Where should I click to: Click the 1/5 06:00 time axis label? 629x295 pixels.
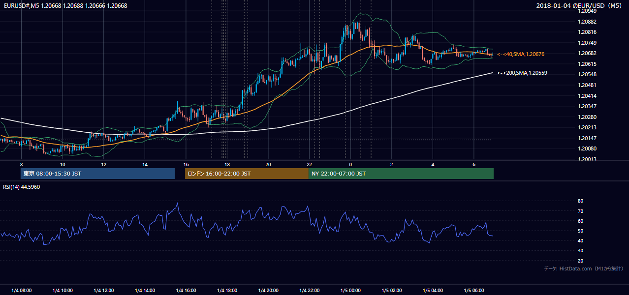474,290
